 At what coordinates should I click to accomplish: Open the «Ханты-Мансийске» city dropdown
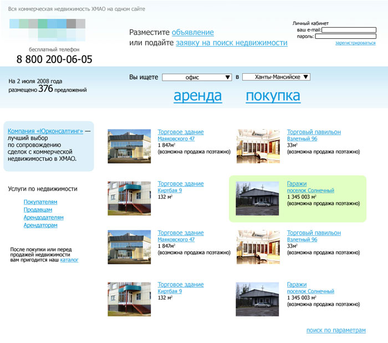(276, 78)
